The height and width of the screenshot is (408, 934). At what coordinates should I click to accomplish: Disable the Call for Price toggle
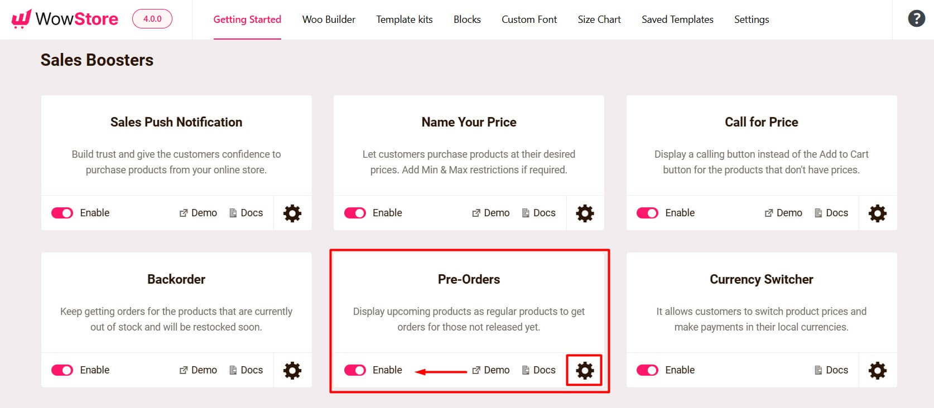647,213
